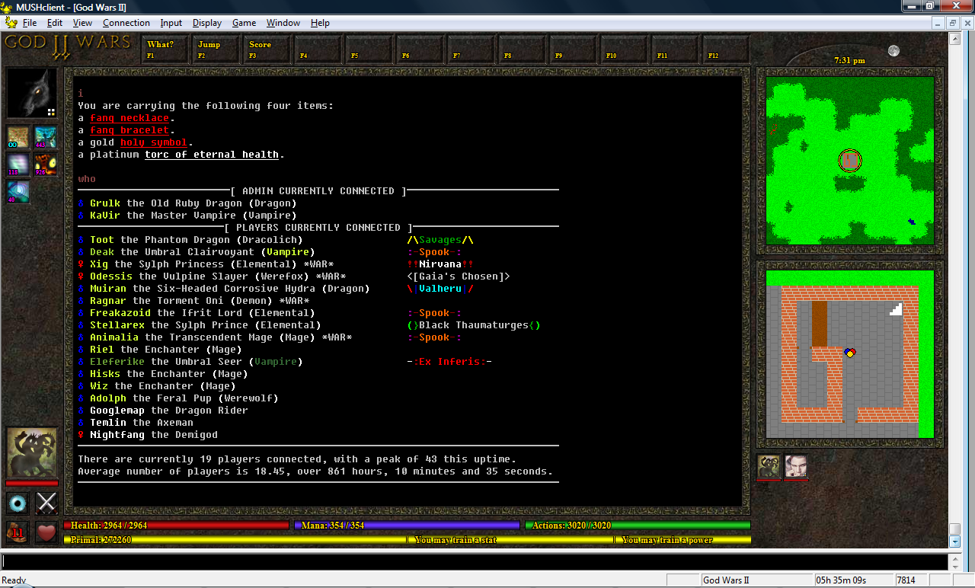Click player name Muiran in who list
Screen dimensions: 975x588
tap(108, 289)
